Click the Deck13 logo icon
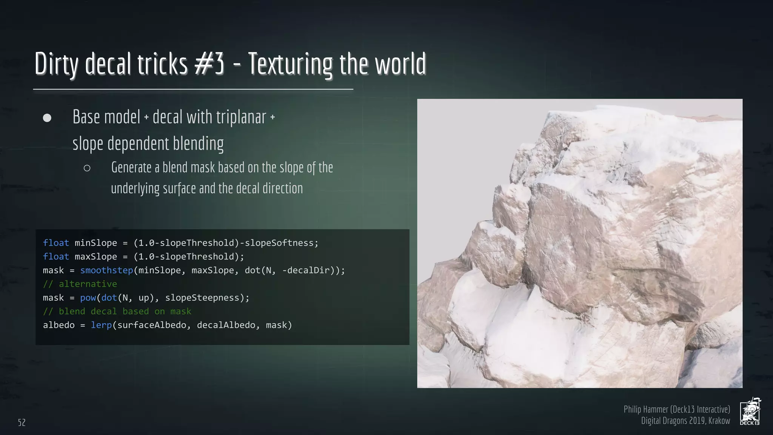This screenshot has width=773, height=435. point(750,411)
